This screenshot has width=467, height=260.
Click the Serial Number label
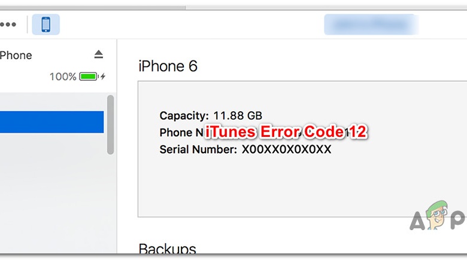(198, 149)
